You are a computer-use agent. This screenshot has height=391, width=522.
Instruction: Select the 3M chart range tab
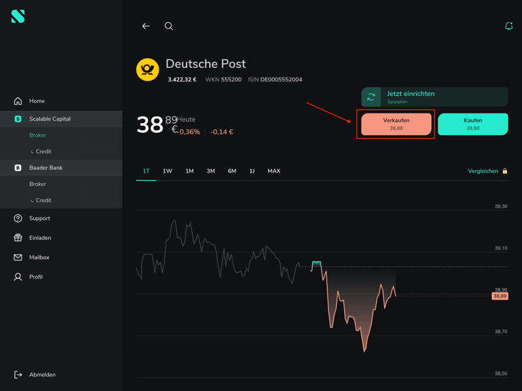pos(211,171)
